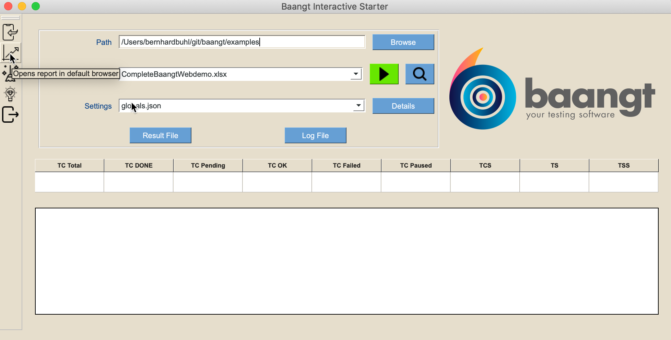Close the window with red button
The width and height of the screenshot is (671, 340).
8,6
